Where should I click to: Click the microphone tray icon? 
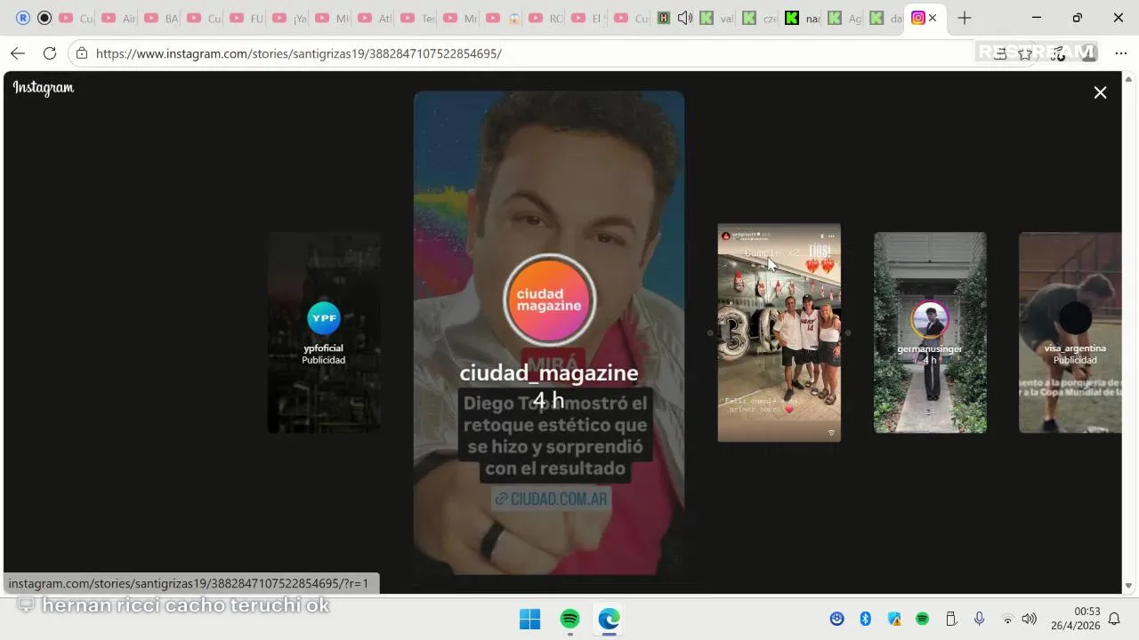pos(979,619)
